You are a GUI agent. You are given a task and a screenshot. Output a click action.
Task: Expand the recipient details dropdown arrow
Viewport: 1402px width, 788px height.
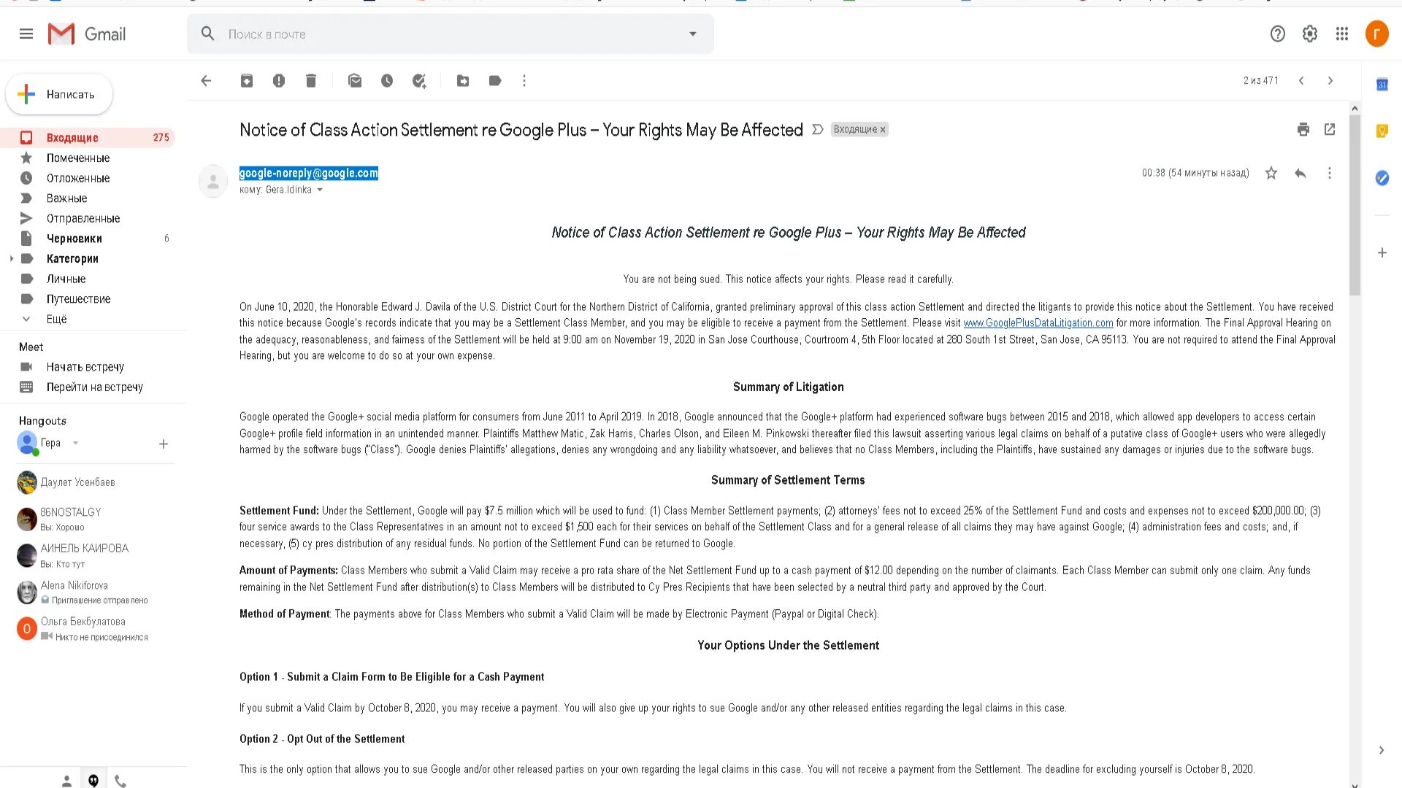[x=320, y=190]
